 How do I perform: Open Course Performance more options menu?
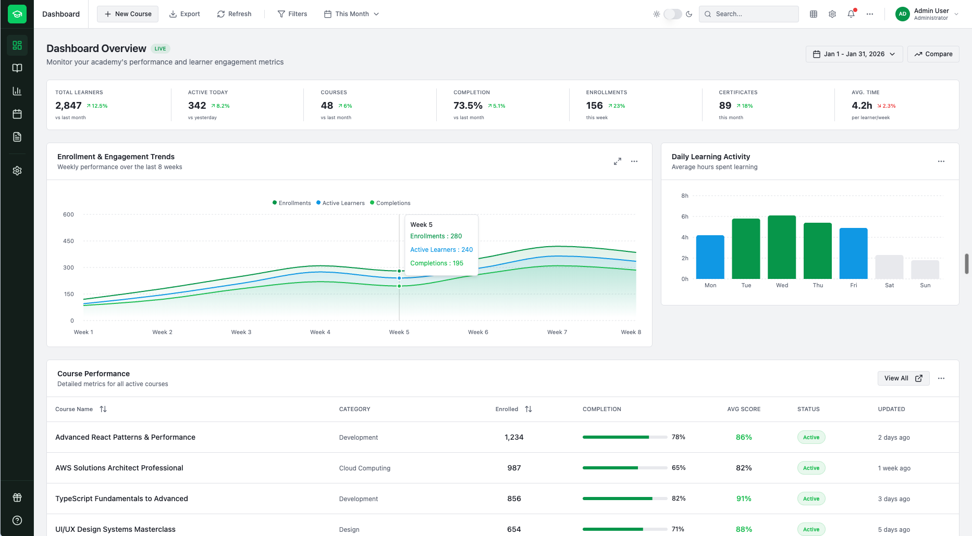point(941,378)
